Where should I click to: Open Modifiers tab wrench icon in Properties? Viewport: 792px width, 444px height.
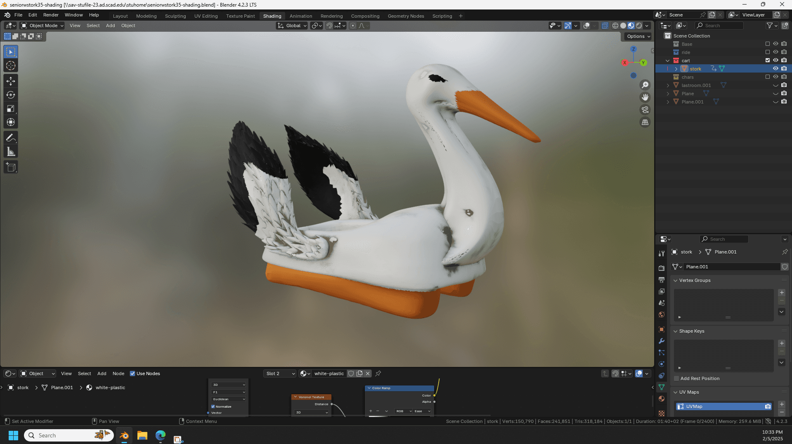[662, 341]
